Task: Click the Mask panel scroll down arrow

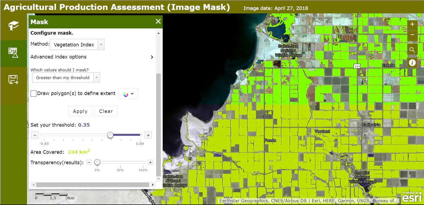Action: point(158,179)
